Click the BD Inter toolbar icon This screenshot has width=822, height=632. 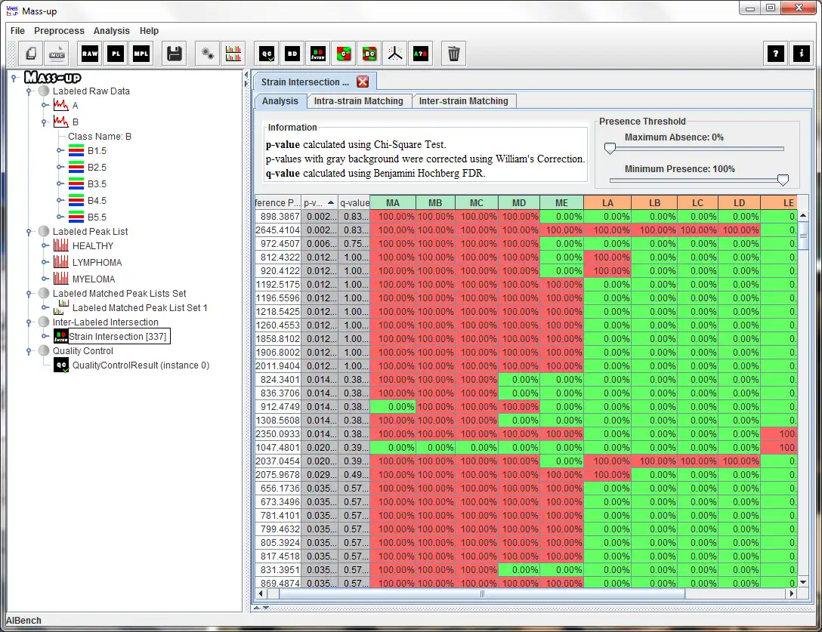coord(318,54)
